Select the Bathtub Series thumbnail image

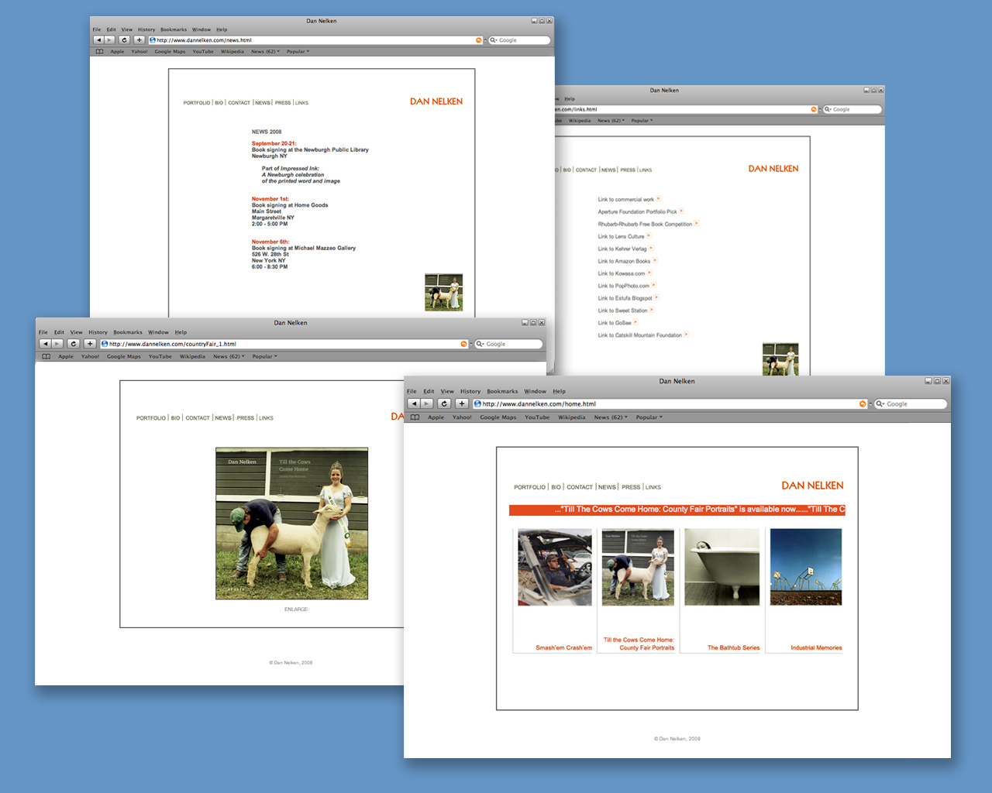click(722, 567)
